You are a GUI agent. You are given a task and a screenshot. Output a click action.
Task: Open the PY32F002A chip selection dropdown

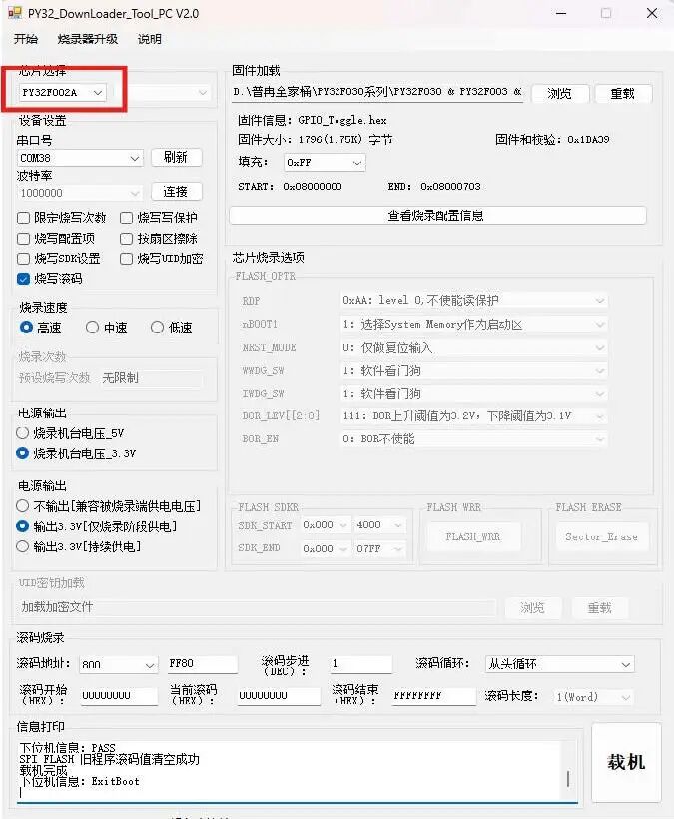click(62, 93)
